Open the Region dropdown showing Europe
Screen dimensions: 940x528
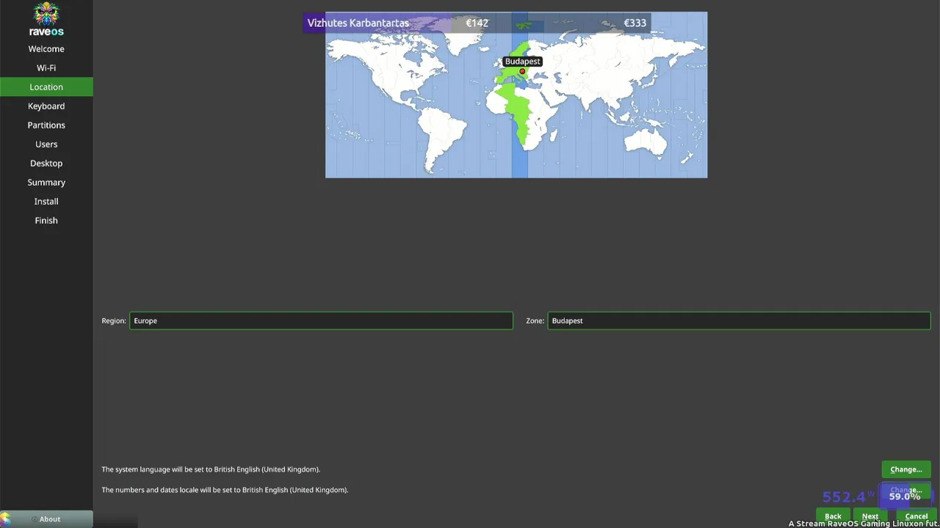(x=321, y=320)
